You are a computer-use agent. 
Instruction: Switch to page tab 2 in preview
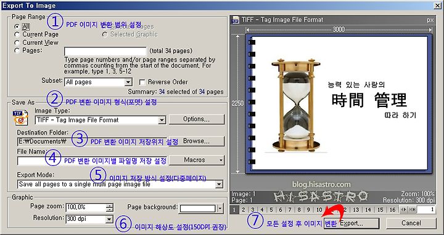pos(243,210)
